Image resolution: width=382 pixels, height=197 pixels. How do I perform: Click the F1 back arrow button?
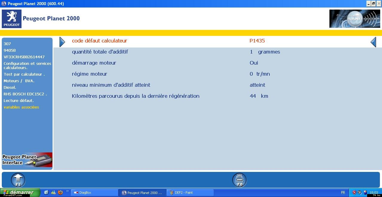18,180
